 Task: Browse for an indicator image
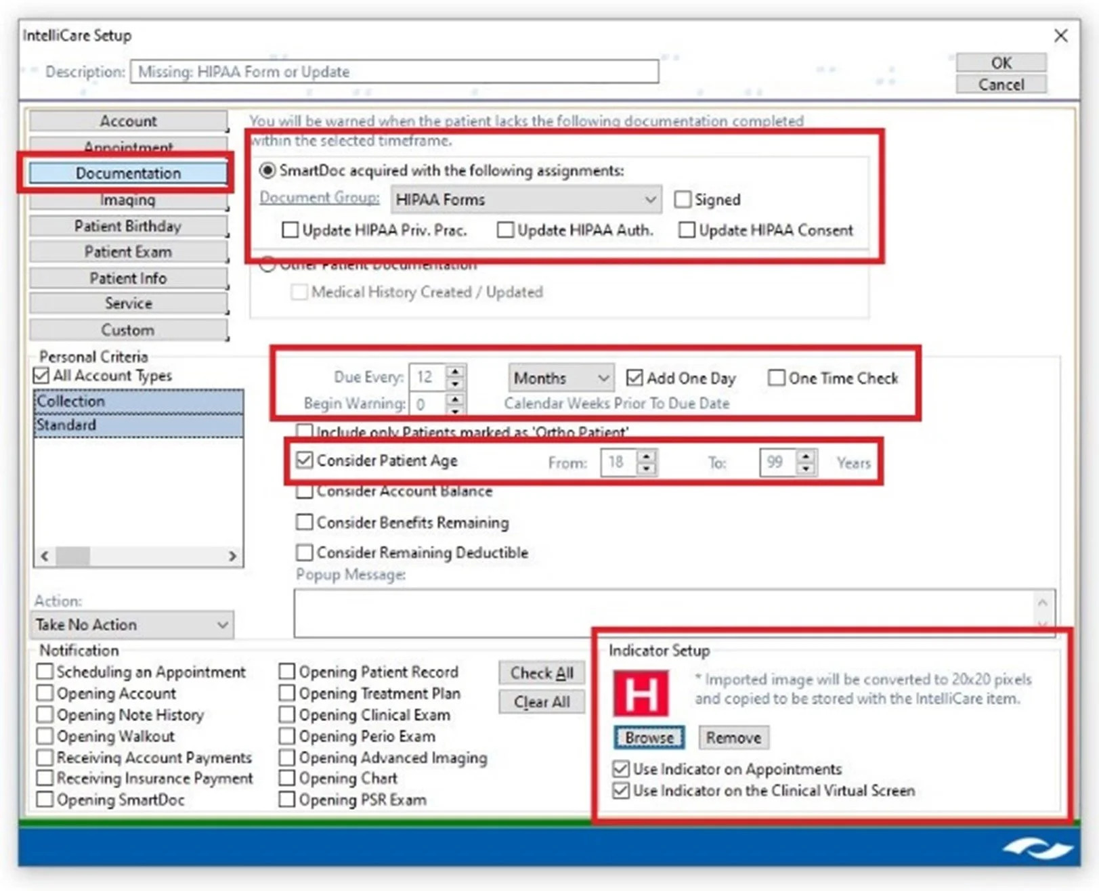tap(649, 737)
